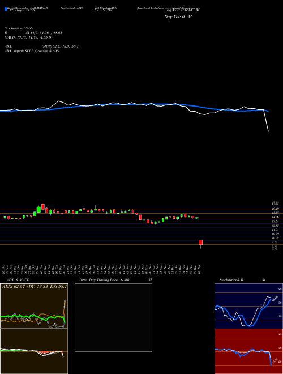Viewport: 283px width, 374px height.
Task: Click the '12 Day = 14.35' readout
Action: click(x=22, y=10)
